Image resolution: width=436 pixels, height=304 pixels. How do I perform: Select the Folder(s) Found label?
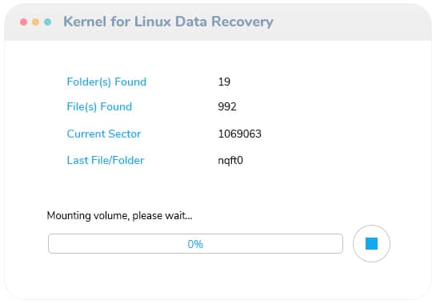pyautogui.click(x=106, y=82)
